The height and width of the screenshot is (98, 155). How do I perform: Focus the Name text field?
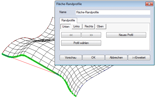click(113, 12)
